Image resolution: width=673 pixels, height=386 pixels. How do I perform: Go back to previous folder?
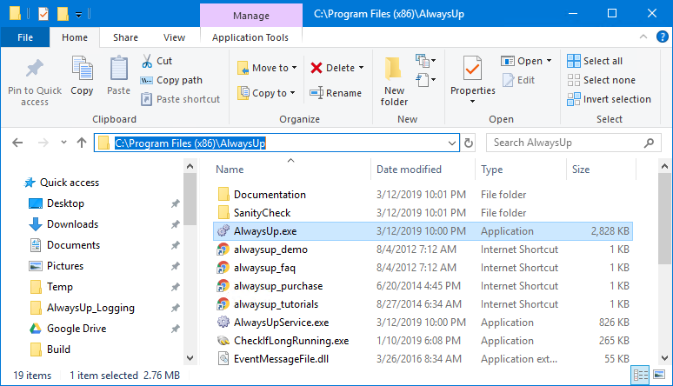17,143
